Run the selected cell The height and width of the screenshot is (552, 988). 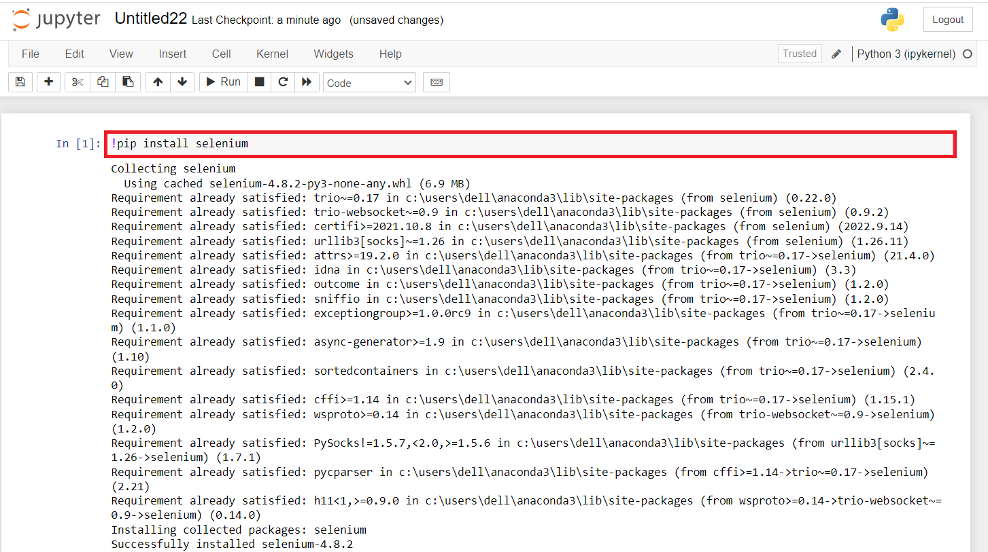(x=223, y=81)
